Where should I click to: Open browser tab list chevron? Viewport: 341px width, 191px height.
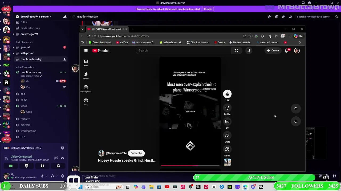pos(82,29)
